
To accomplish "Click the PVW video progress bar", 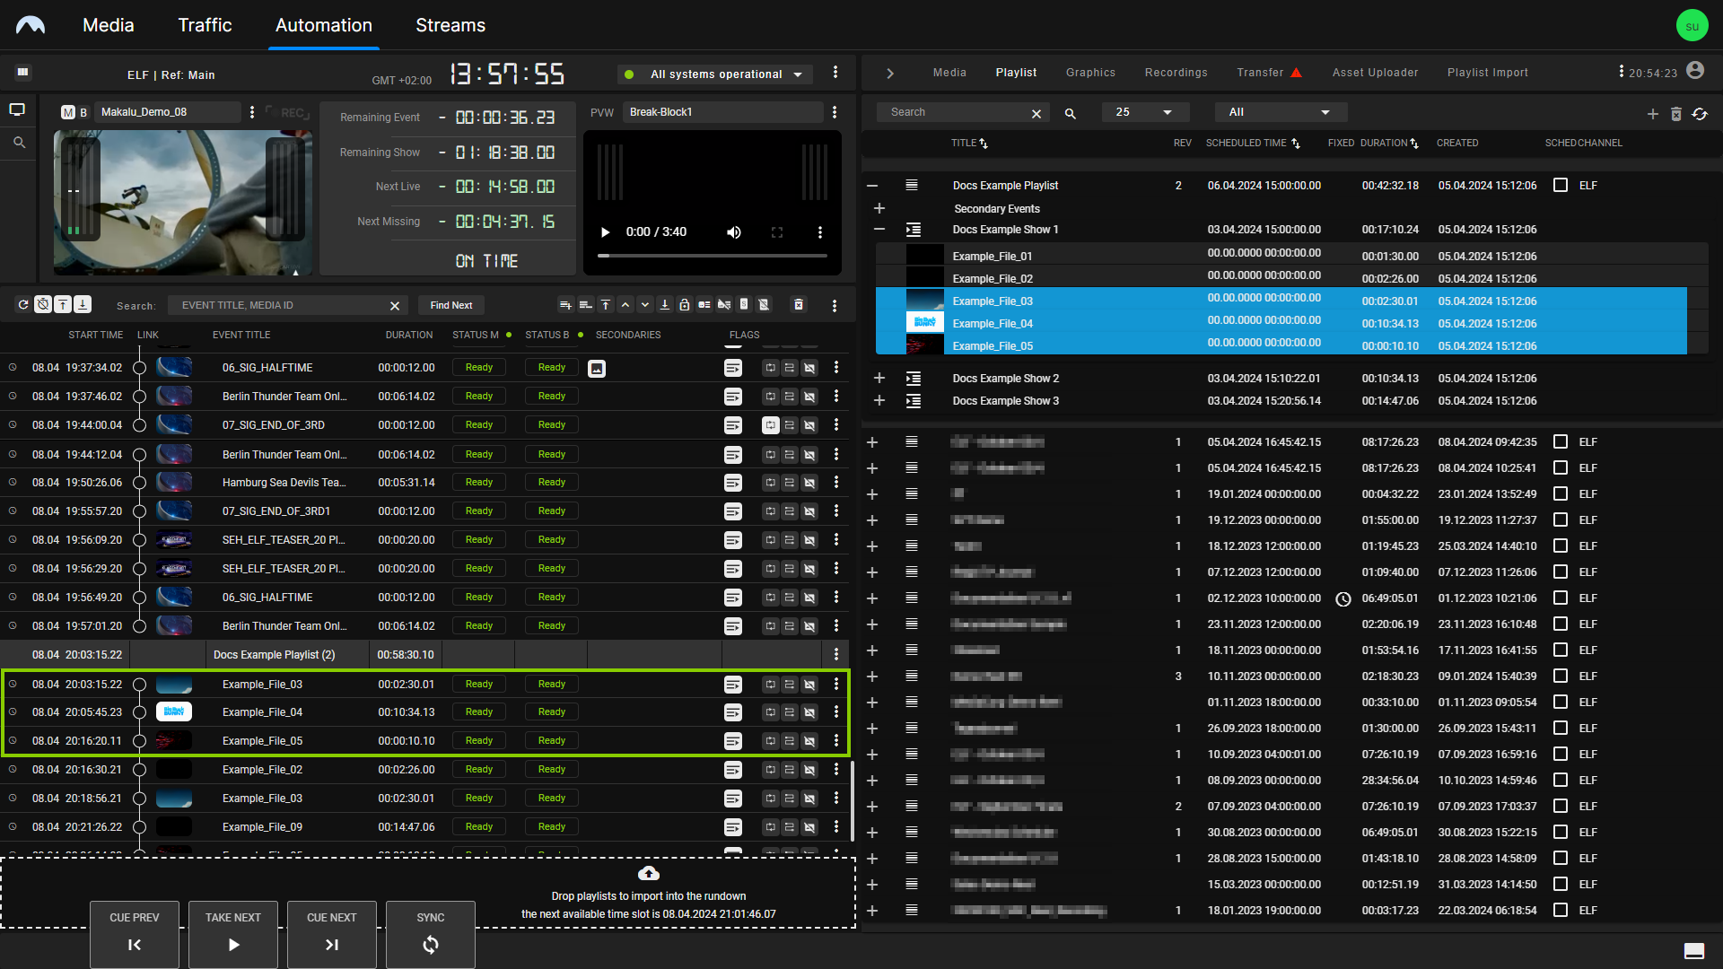I will click(712, 256).
